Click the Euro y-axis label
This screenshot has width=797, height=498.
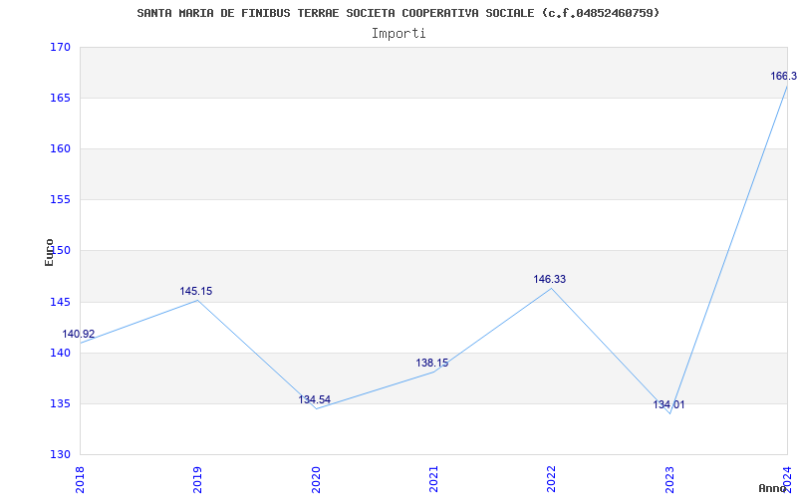49,252
